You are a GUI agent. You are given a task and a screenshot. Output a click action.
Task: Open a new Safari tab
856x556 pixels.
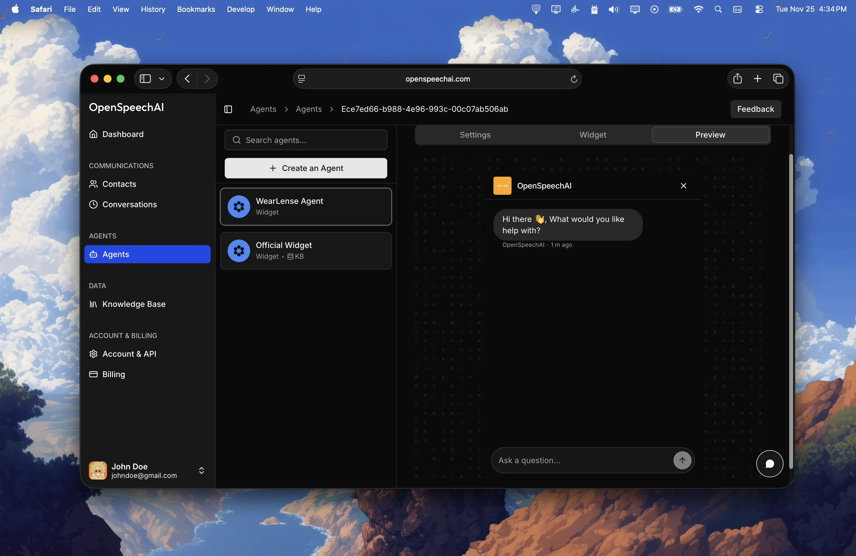757,78
